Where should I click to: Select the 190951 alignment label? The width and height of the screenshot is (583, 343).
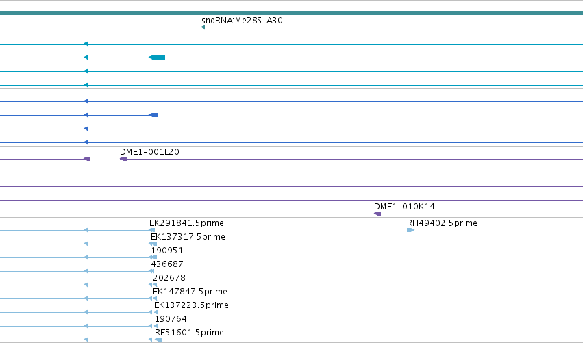pyautogui.click(x=167, y=251)
